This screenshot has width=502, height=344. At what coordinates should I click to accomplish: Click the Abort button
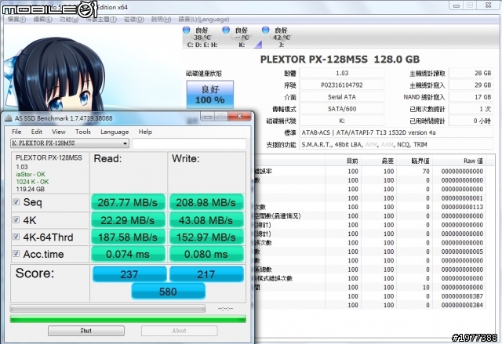tap(180, 331)
